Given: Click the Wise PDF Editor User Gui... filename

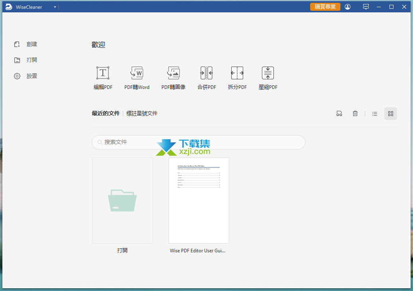Looking at the screenshot, I should (198, 251).
